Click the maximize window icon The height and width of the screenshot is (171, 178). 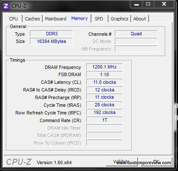pyautogui.click(x=148, y=4)
